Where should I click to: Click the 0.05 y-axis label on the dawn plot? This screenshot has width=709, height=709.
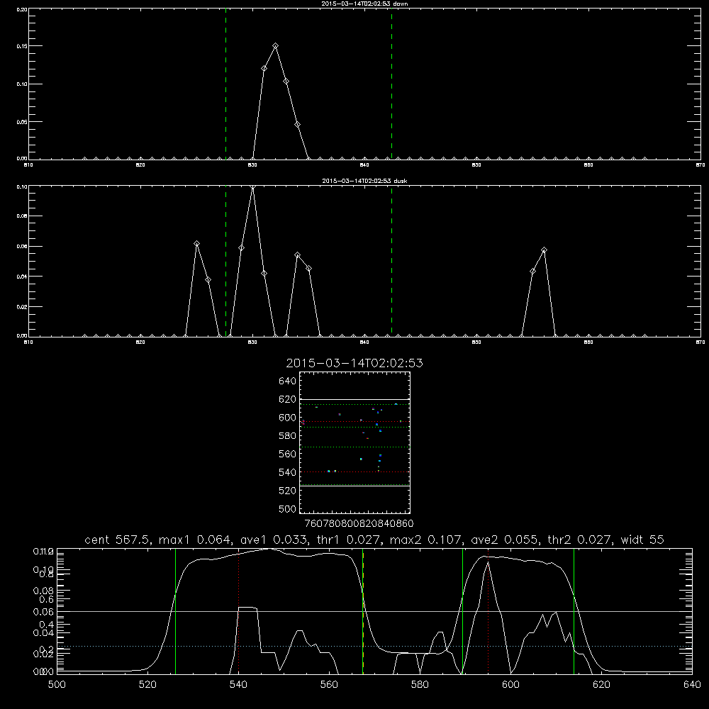(22, 122)
